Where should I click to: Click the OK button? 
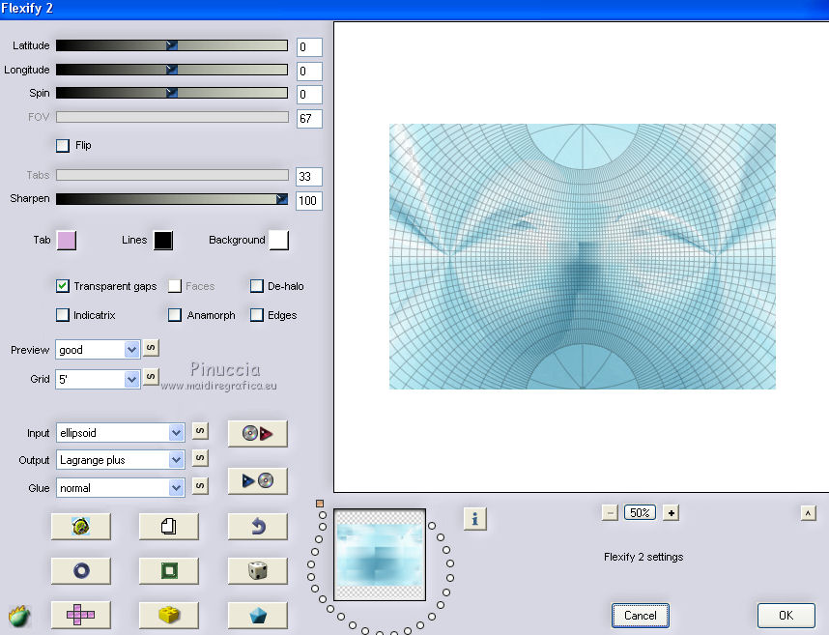(x=786, y=616)
